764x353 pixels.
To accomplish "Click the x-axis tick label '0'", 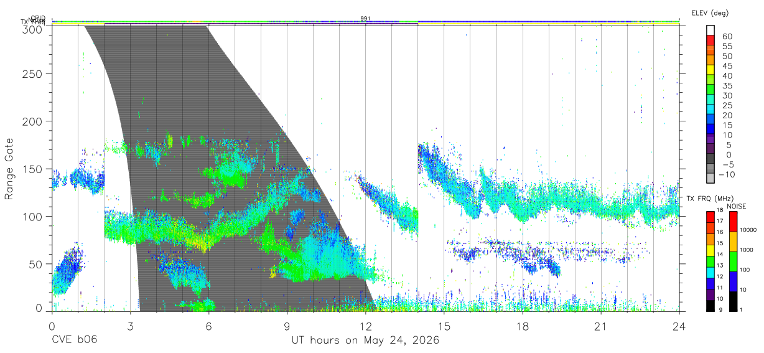I will [x=52, y=326].
